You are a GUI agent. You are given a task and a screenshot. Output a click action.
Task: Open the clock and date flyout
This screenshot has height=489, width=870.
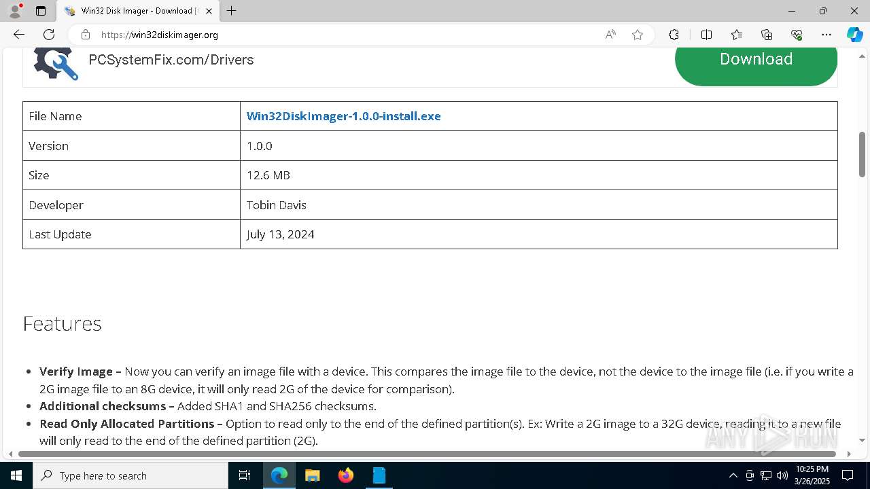812,475
